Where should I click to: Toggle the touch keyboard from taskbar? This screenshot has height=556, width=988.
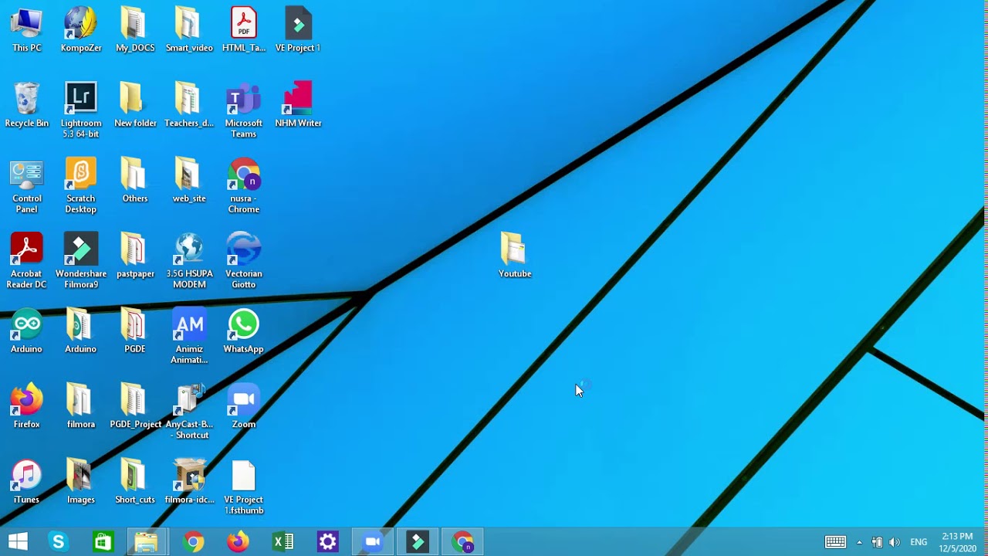coord(835,542)
